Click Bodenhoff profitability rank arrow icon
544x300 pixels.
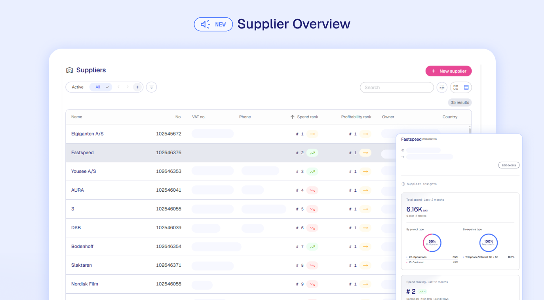point(365,247)
